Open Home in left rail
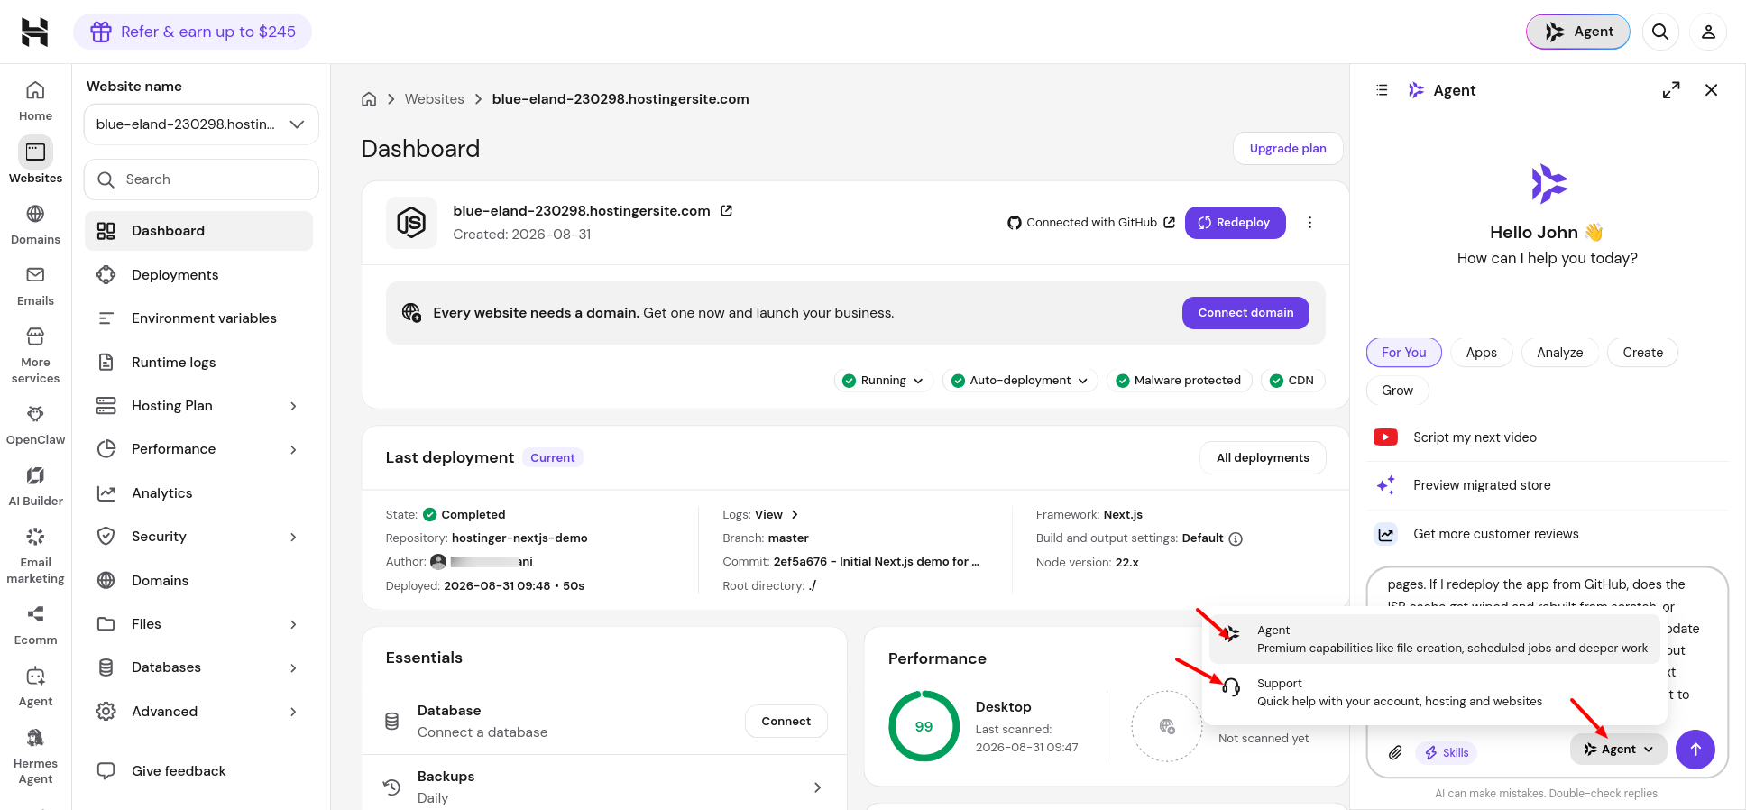The width and height of the screenshot is (1746, 810). (x=35, y=101)
